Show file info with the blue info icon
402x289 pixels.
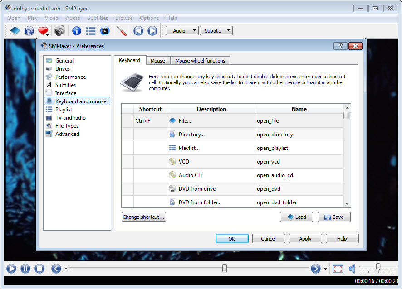tap(76, 31)
